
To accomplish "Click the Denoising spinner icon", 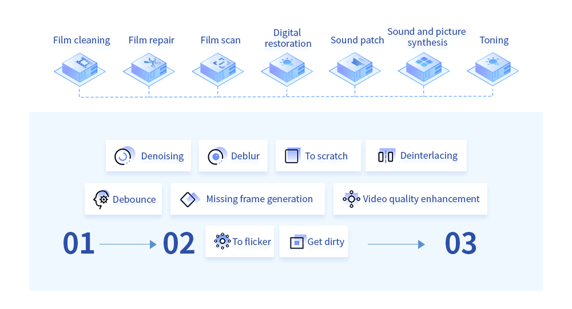I will (124, 156).
